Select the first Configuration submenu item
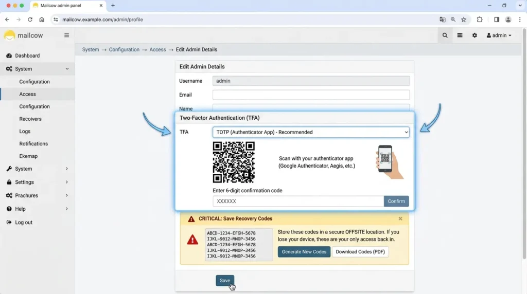The image size is (527, 294). pos(34,82)
